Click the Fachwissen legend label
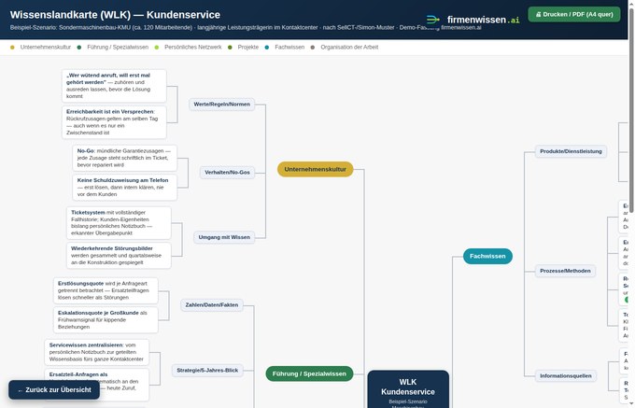 [289, 48]
